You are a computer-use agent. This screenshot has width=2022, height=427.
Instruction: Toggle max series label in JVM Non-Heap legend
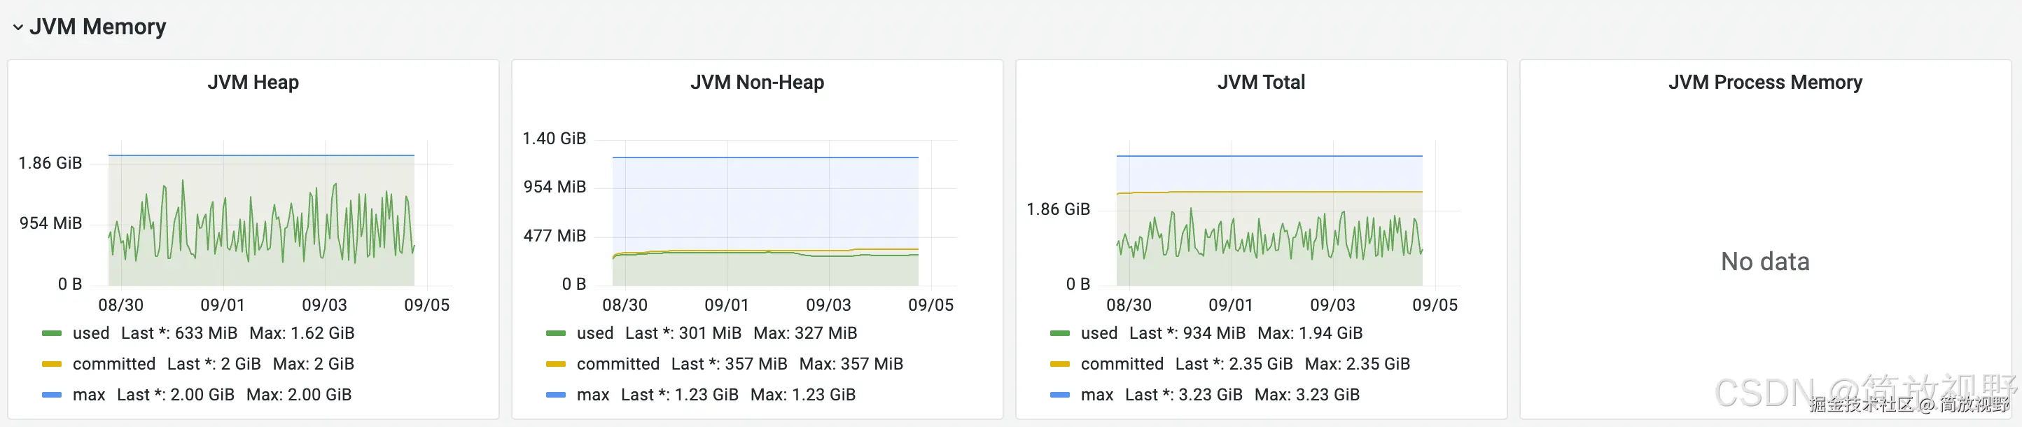(592, 395)
